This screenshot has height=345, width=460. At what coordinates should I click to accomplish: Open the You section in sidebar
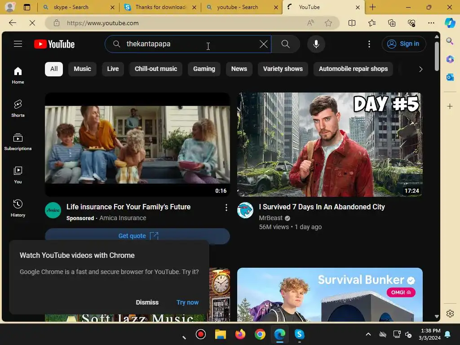tap(18, 175)
